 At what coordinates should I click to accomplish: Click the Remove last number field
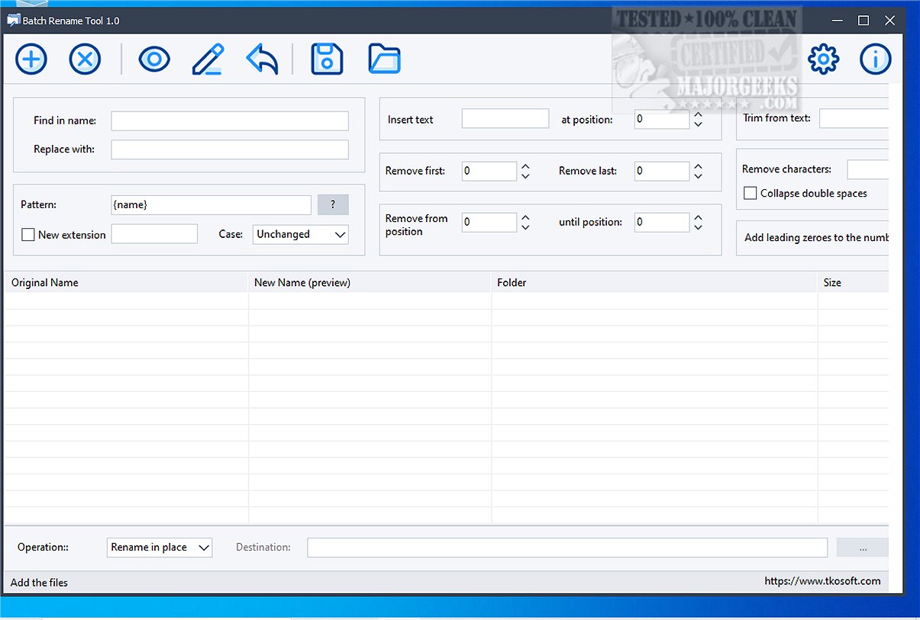pyautogui.click(x=662, y=171)
